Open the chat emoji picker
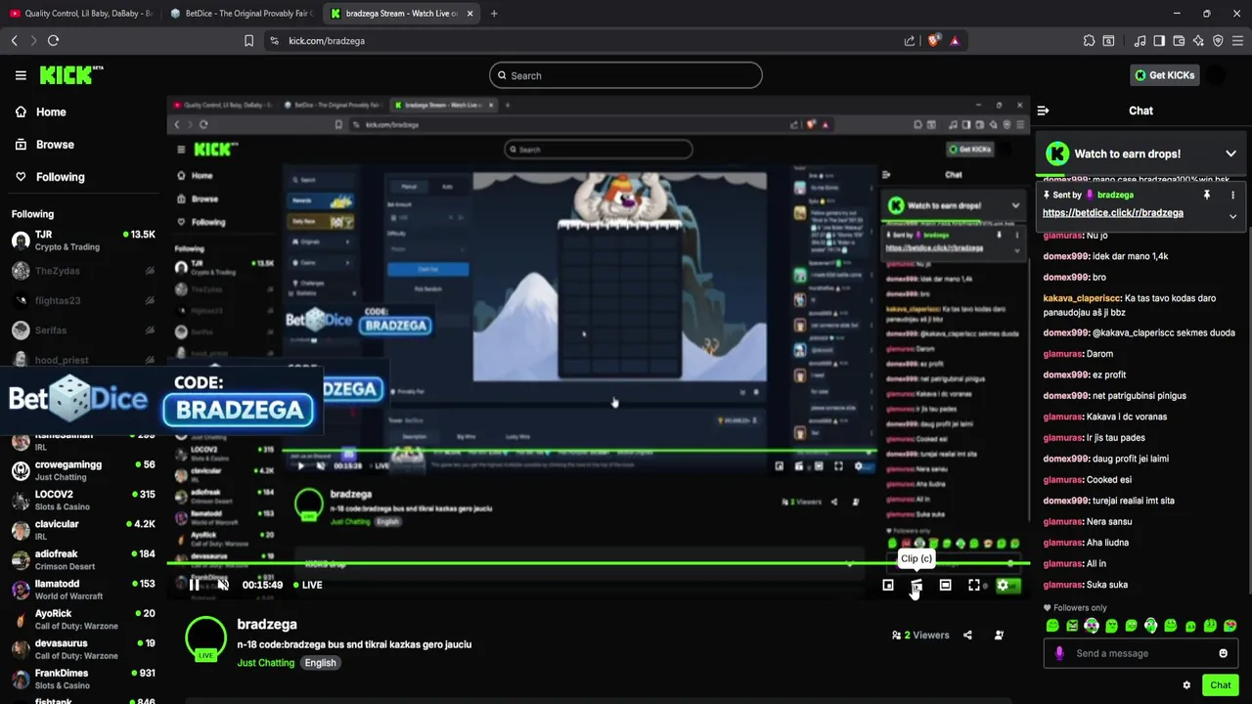The image size is (1252, 704). (1223, 653)
